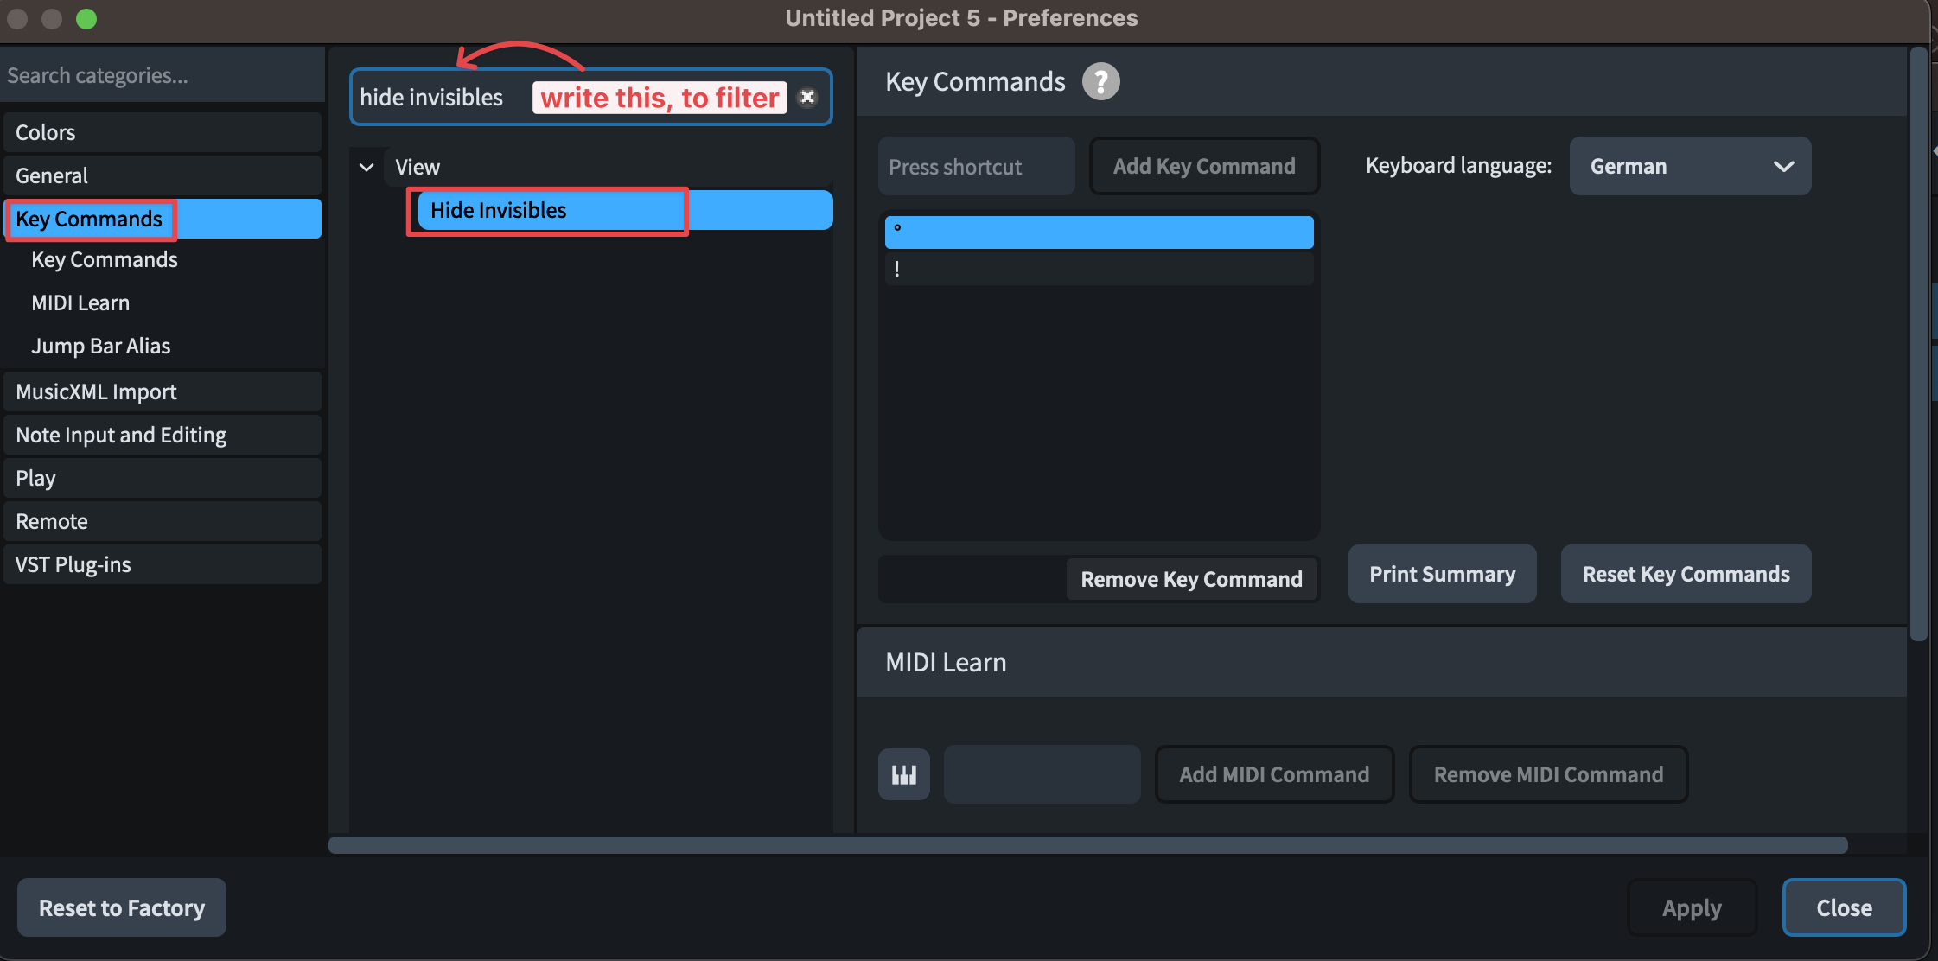Image resolution: width=1938 pixels, height=961 pixels.
Task: Select Hide Invisibles command in list
Action: [499, 210]
